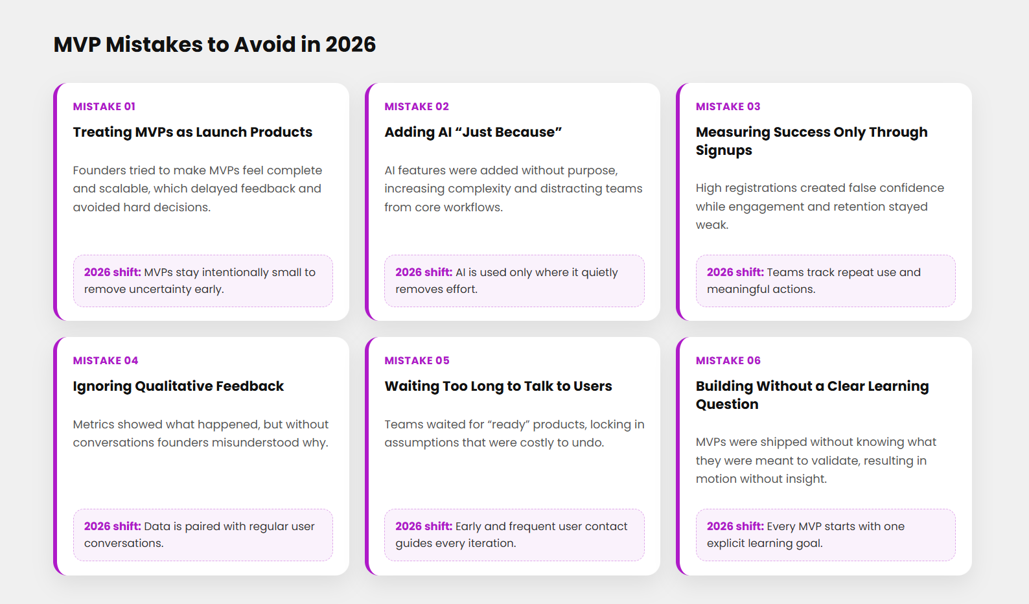Click the shift note about AI quietly removing effort

tap(514, 281)
